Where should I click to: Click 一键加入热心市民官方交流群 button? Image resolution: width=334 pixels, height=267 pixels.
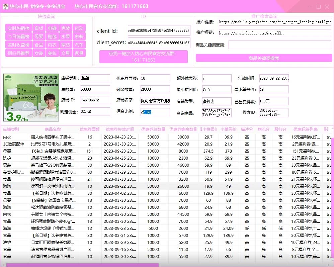143,57
